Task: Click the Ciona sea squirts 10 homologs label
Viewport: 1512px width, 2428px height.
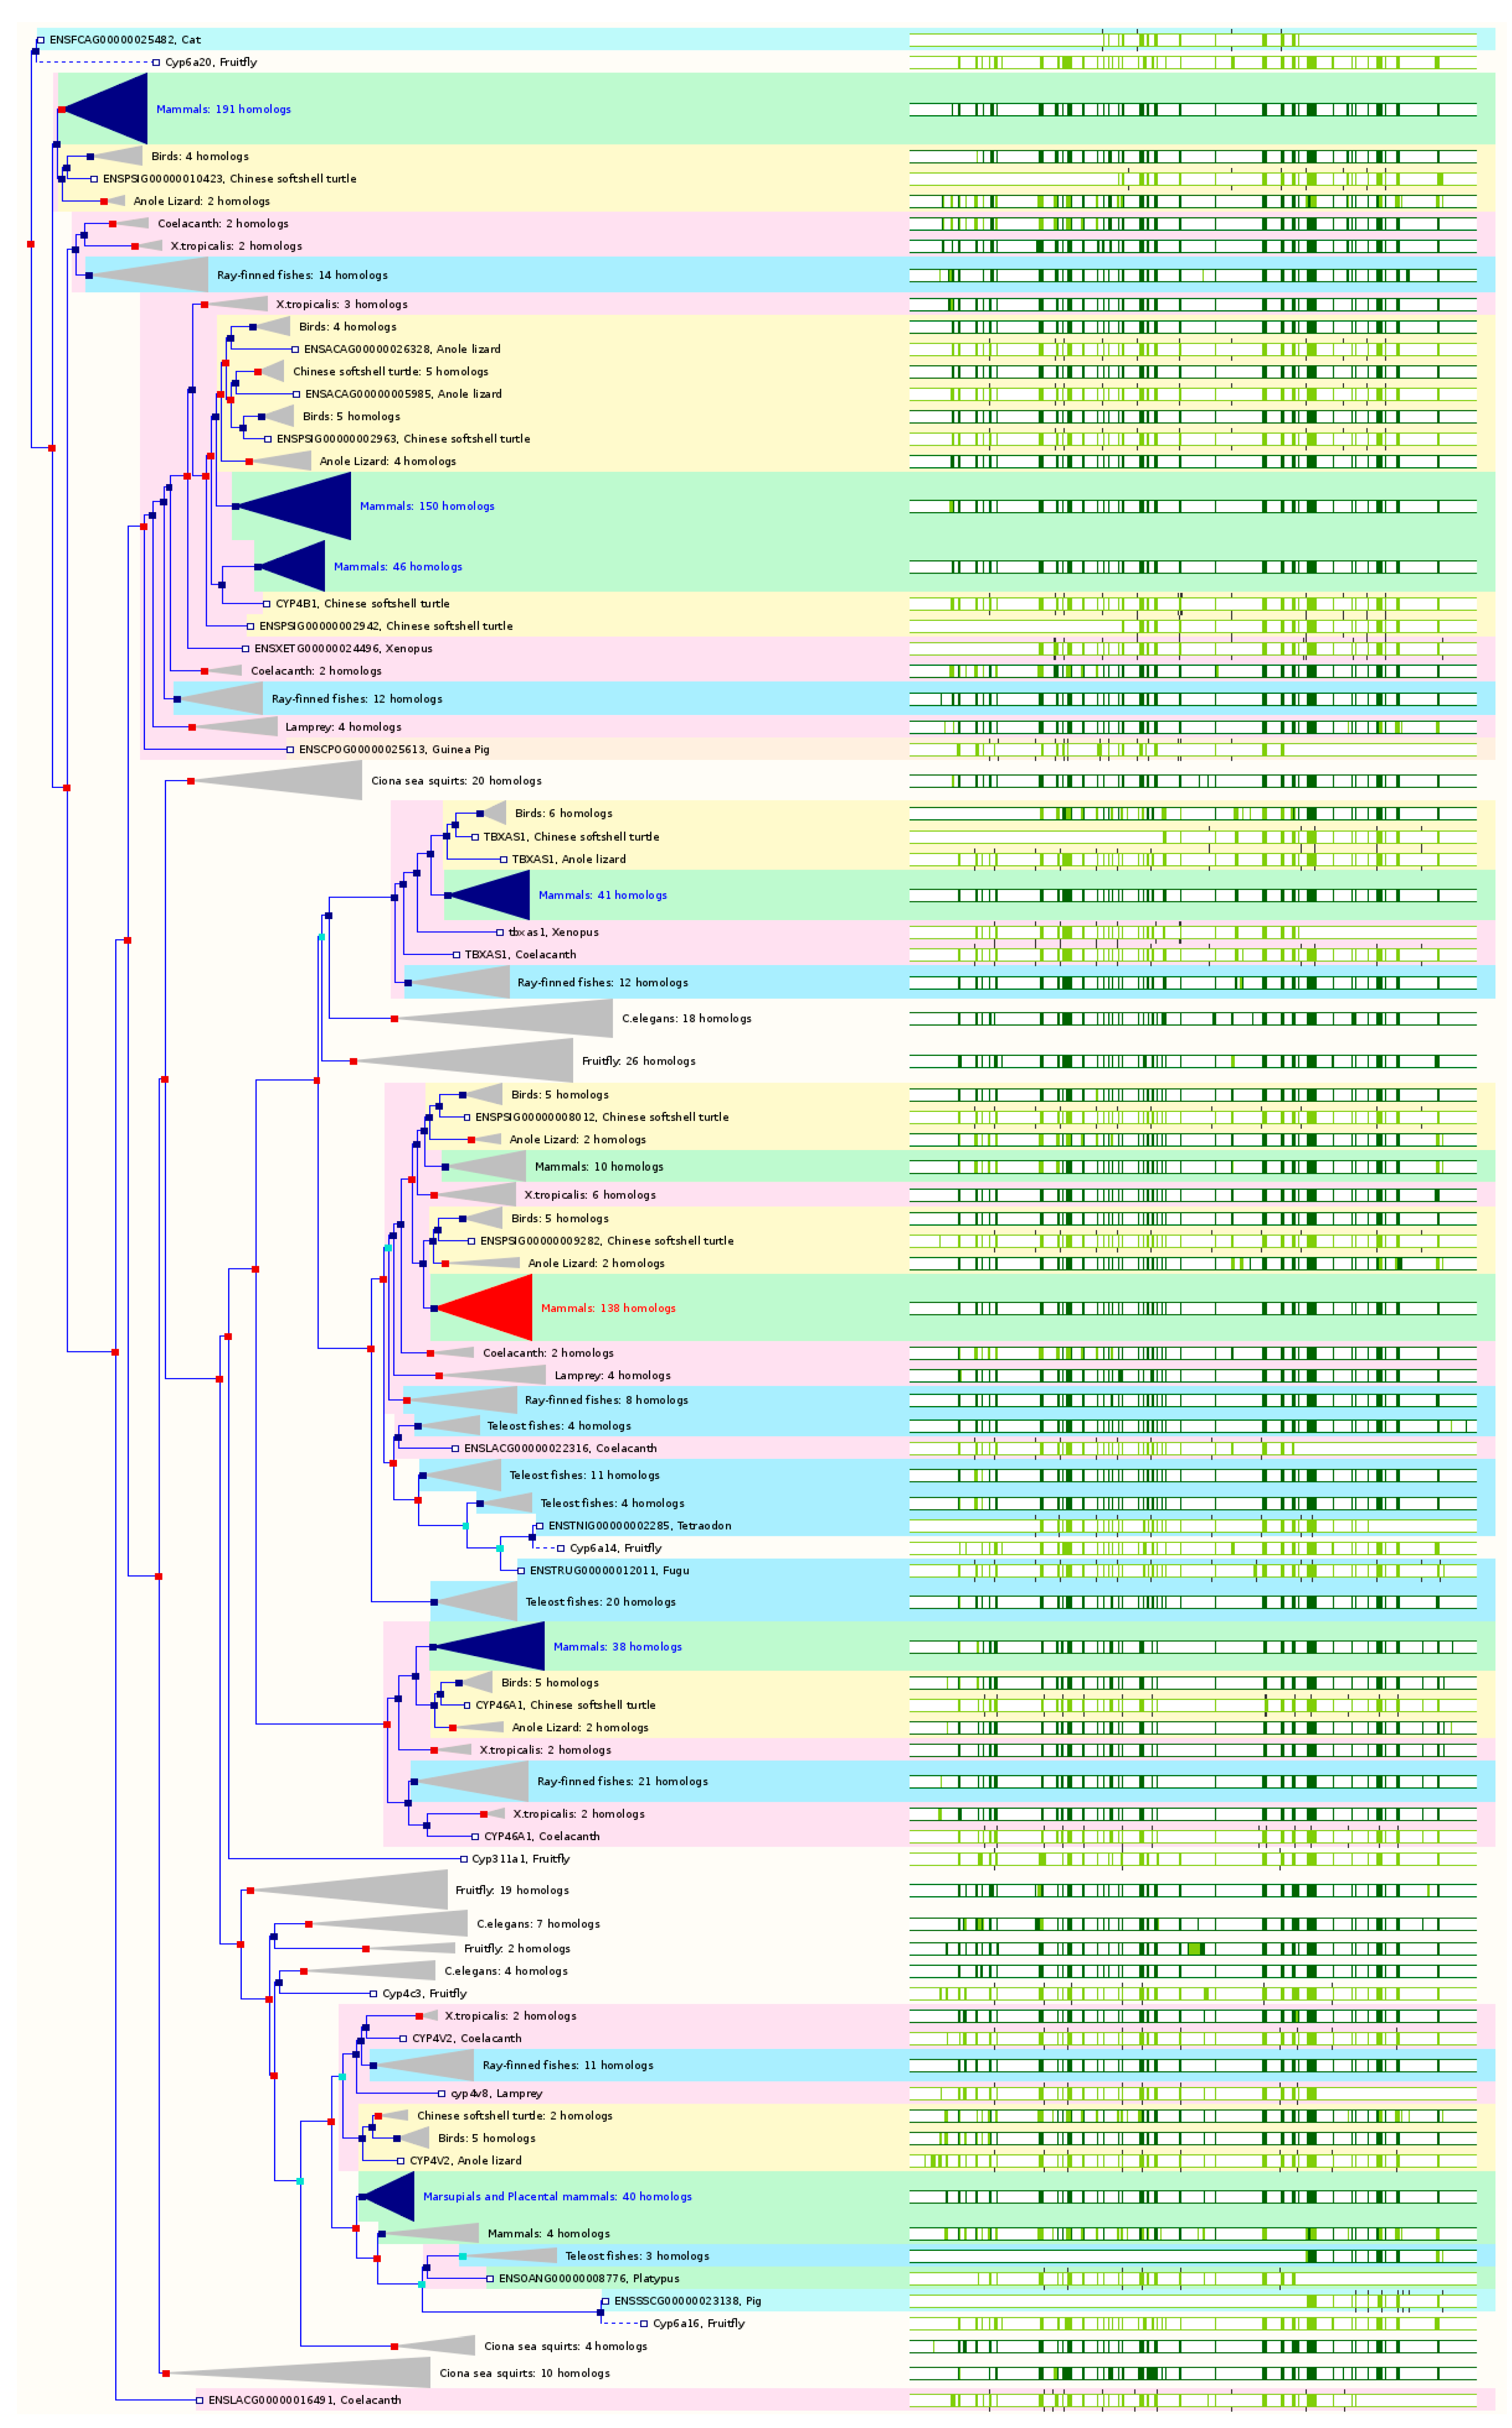Action: pos(524,2373)
